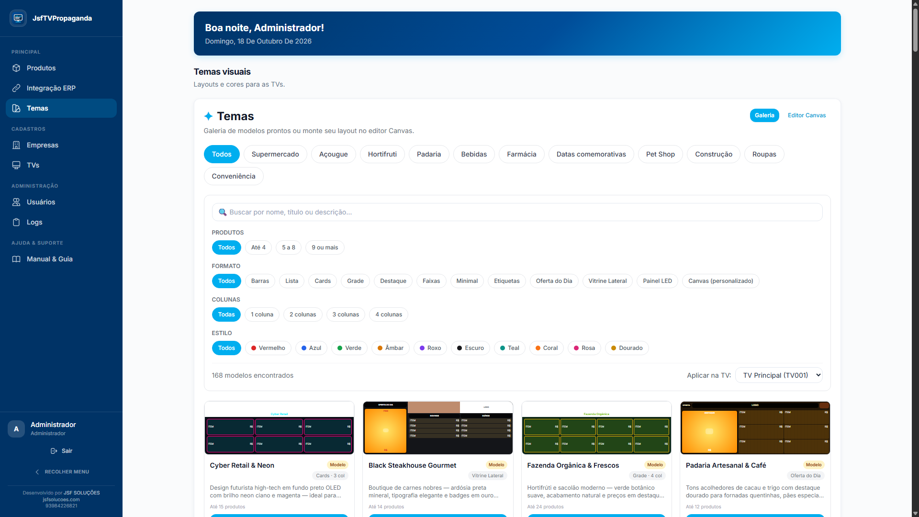
Task: Click the Empresas building icon
Action: pos(16,145)
